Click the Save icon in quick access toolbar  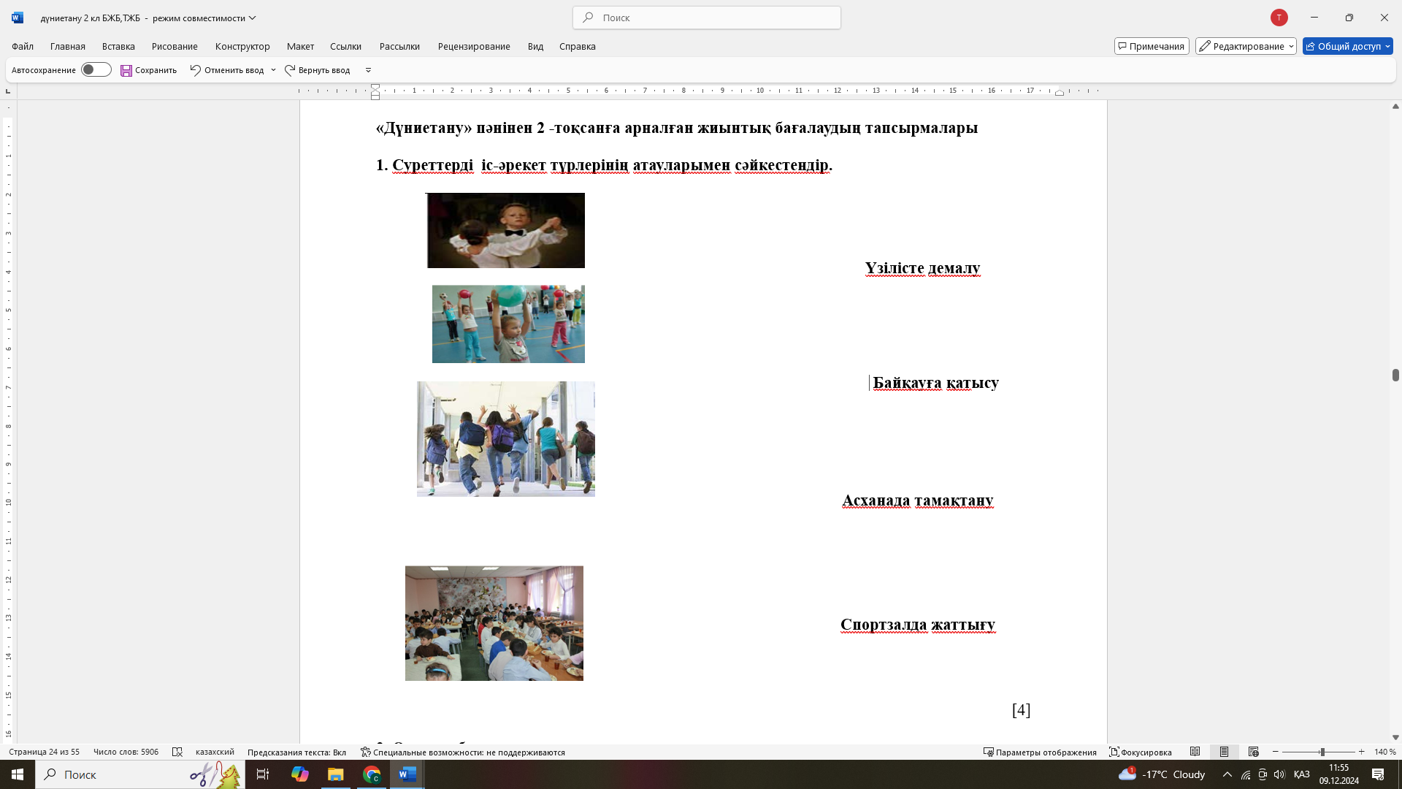click(x=126, y=70)
